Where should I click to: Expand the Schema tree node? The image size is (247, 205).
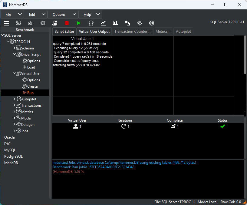(14, 48)
